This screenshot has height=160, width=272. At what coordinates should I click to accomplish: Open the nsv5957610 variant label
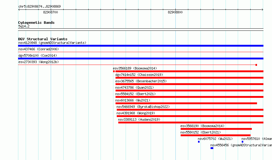click(x=257, y=139)
